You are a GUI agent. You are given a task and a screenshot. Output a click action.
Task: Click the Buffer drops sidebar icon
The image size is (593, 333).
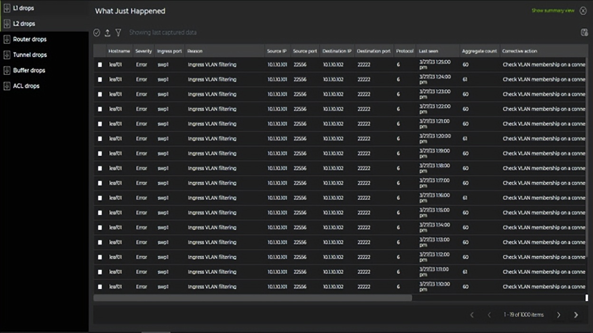7,70
